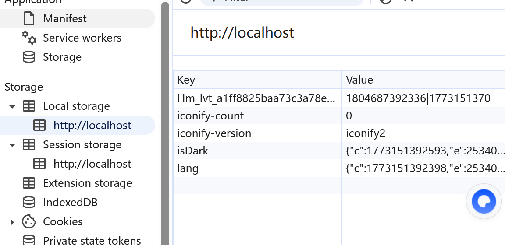Click the Local storage table icon

(29, 106)
